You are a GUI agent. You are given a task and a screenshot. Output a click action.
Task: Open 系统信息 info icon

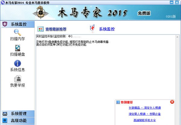point(17,63)
